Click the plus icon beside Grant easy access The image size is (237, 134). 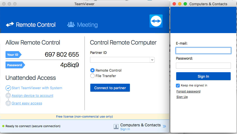(8, 103)
